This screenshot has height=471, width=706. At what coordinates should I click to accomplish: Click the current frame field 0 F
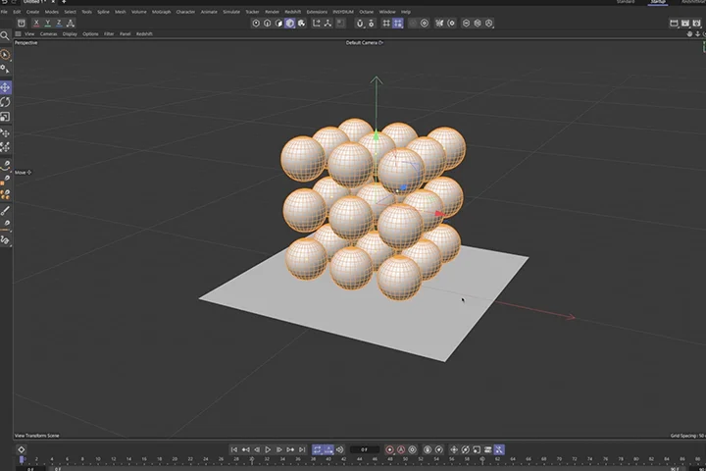[x=364, y=449]
